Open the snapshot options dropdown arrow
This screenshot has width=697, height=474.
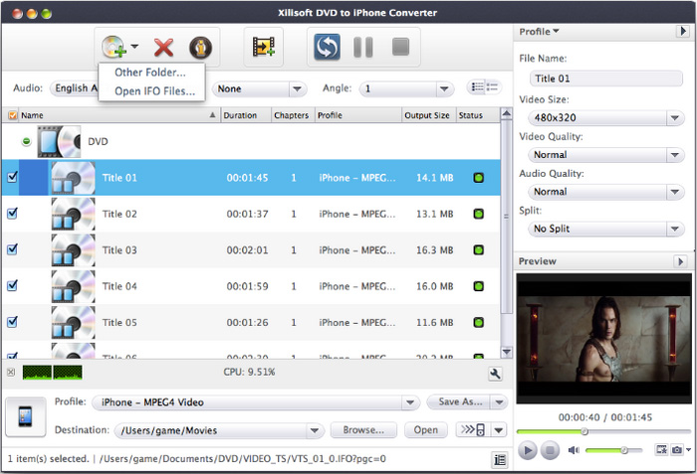(x=689, y=449)
